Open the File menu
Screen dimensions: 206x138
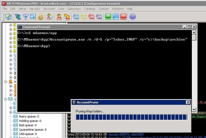point(5,9)
